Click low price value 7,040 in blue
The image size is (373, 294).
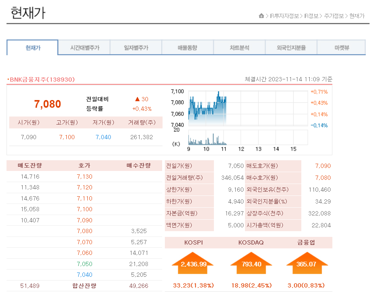pos(103,137)
